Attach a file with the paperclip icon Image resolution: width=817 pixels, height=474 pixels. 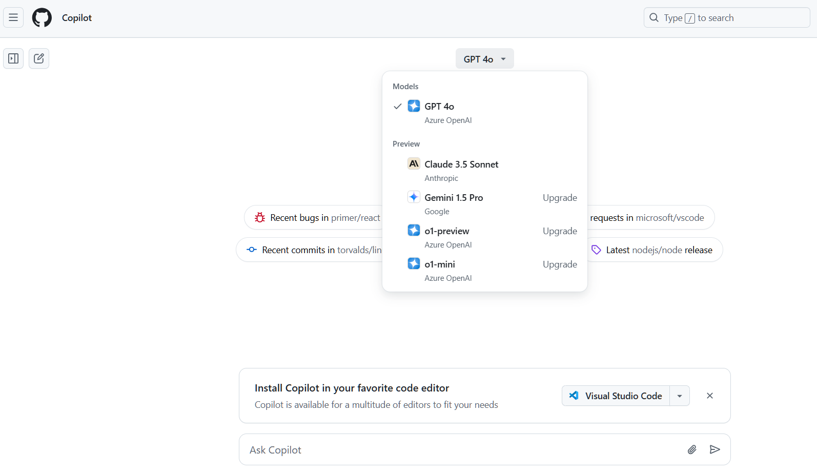[x=692, y=450]
